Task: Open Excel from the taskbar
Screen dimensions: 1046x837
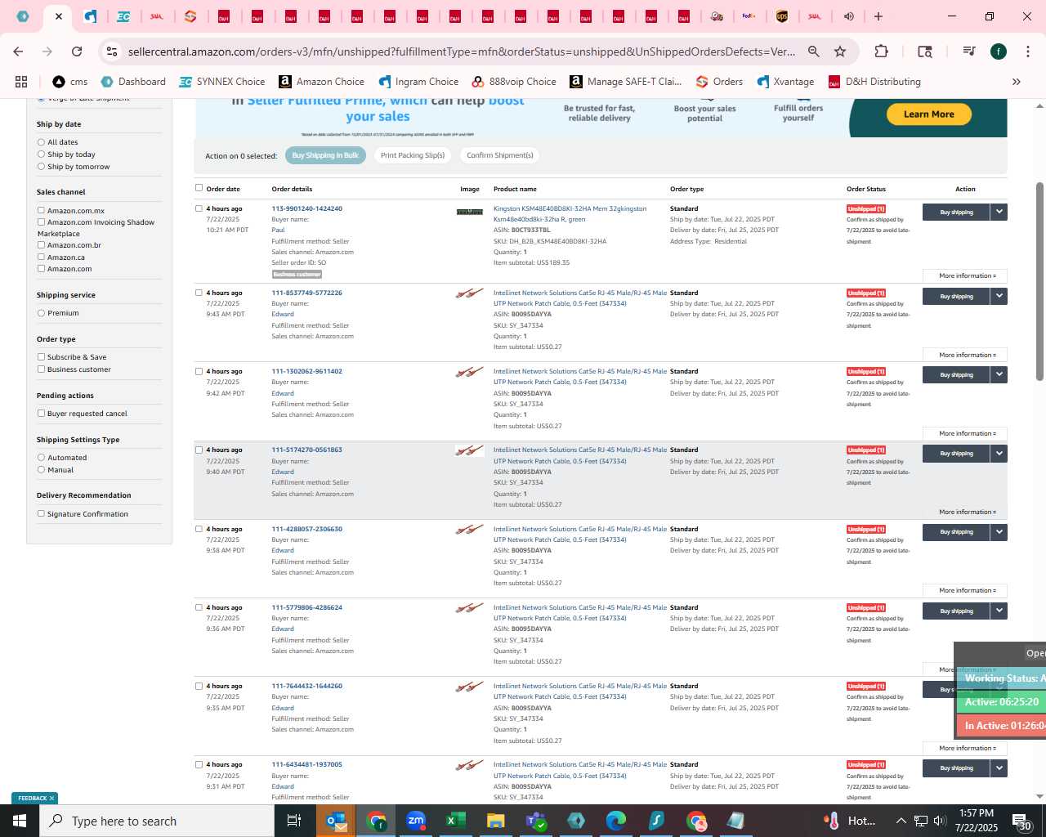Action: click(456, 821)
